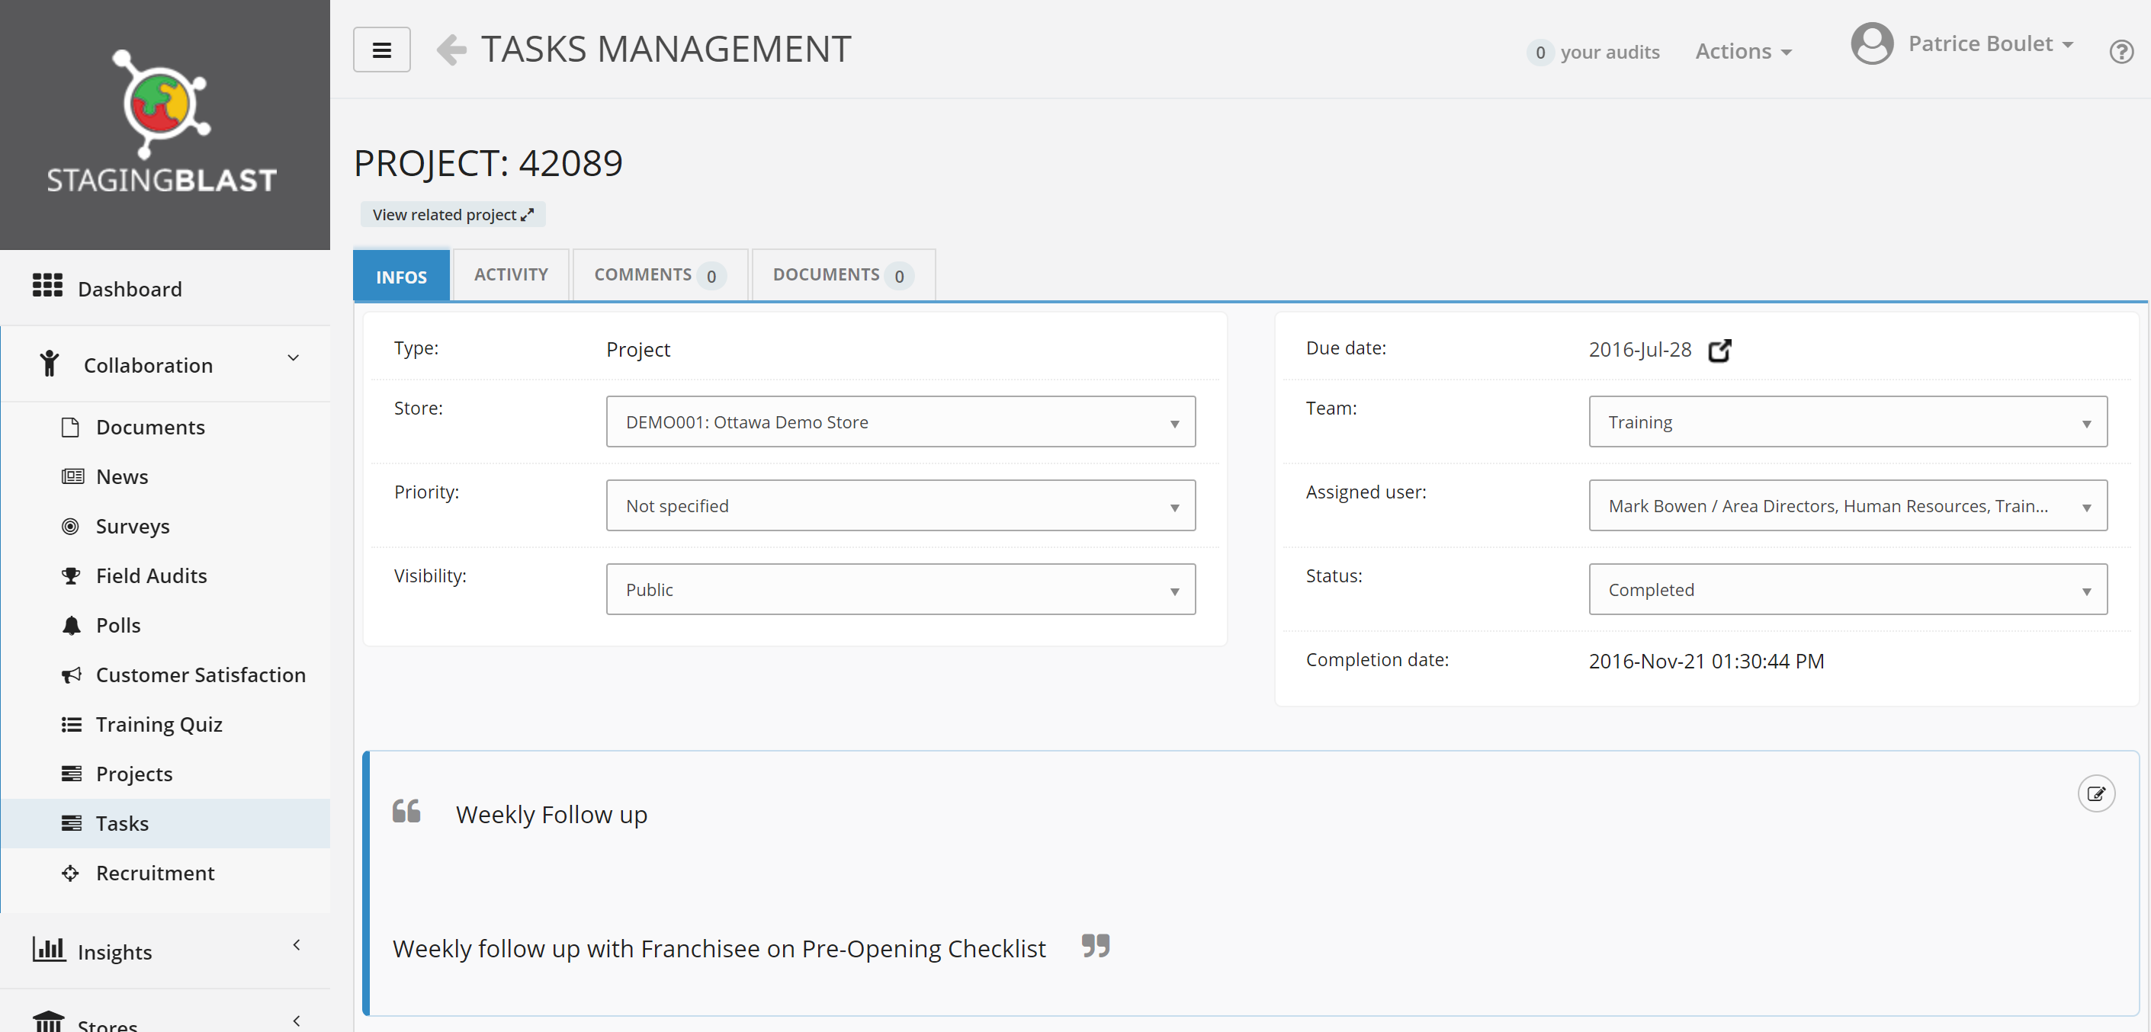Open Training Quiz in sidebar
Screen dimensions: 2151x1032
point(159,725)
